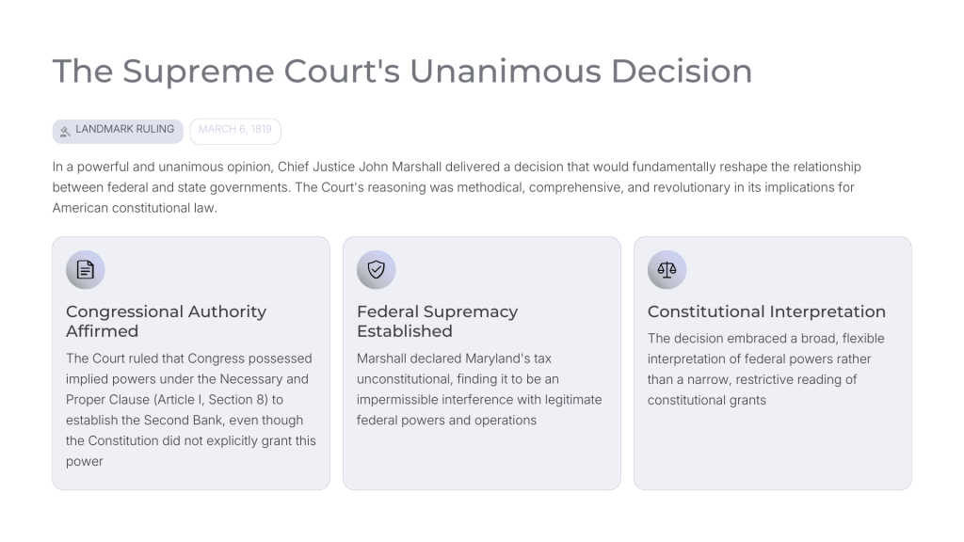Click the gavel icon in Landmark Ruling badge
This screenshot has width=964, height=542.
[x=65, y=132]
